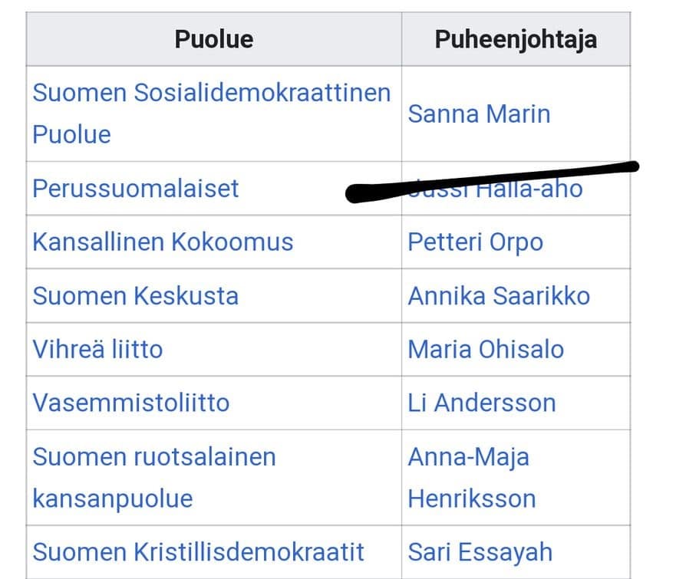This screenshot has width=676, height=579.
Task: Open Annika Saarikko's page
Action: (x=499, y=296)
